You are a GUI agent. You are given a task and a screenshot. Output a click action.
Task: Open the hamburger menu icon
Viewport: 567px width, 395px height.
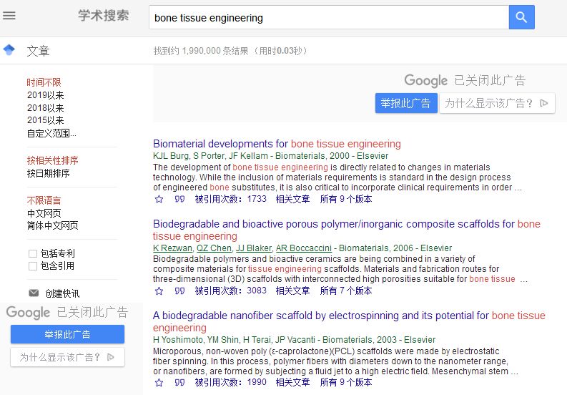pyautogui.click(x=9, y=16)
